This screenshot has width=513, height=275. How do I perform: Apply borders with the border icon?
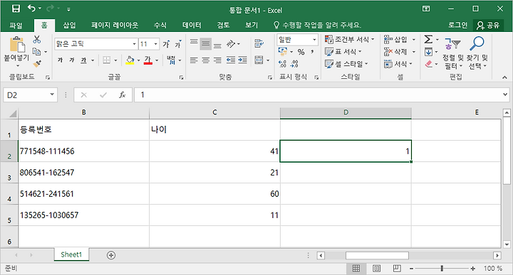tap(106, 60)
